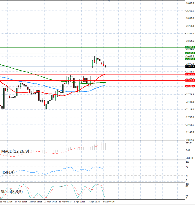Click the green 24787.5 resistance price tag
195x205 pixels.
(x=190, y=47)
